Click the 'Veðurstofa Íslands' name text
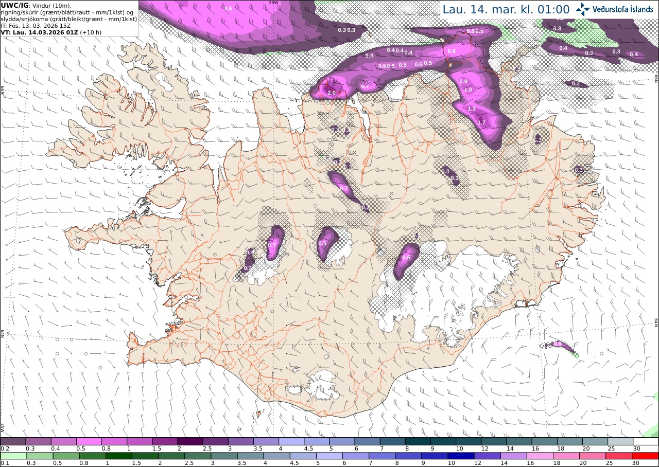 click(623, 9)
